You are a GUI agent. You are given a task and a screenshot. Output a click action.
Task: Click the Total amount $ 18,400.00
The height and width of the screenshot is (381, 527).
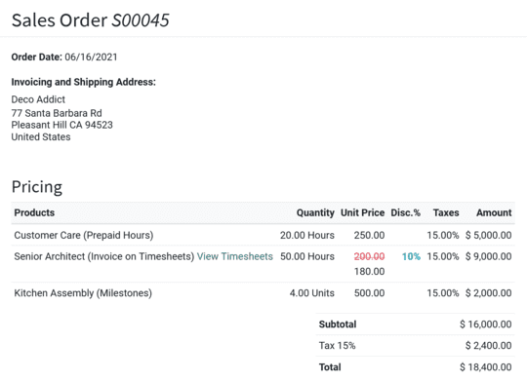tap(485, 367)
